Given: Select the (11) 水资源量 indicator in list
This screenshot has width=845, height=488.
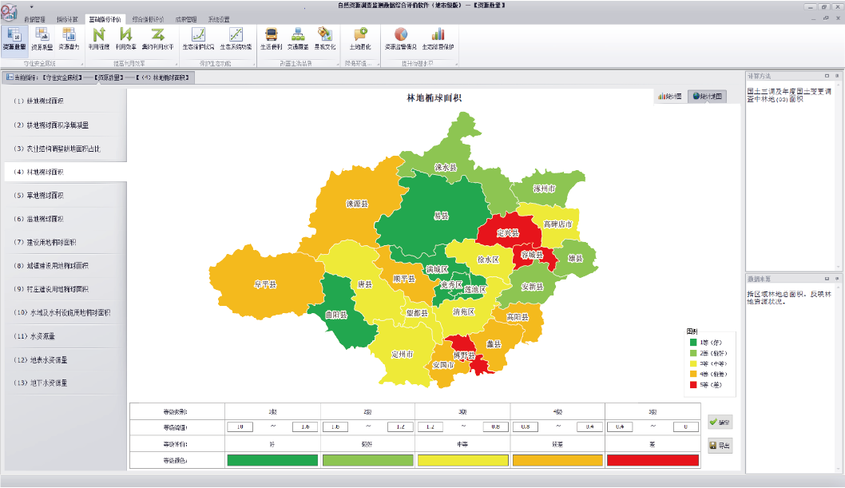Looking at the screenshot, I should (x=40, y=336).
